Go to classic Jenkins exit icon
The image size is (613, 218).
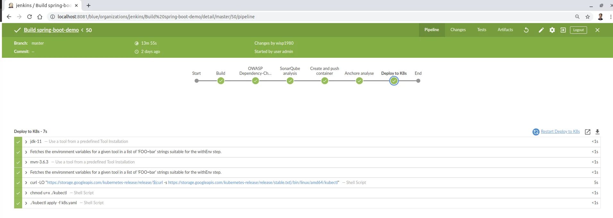tap(563, 30)
